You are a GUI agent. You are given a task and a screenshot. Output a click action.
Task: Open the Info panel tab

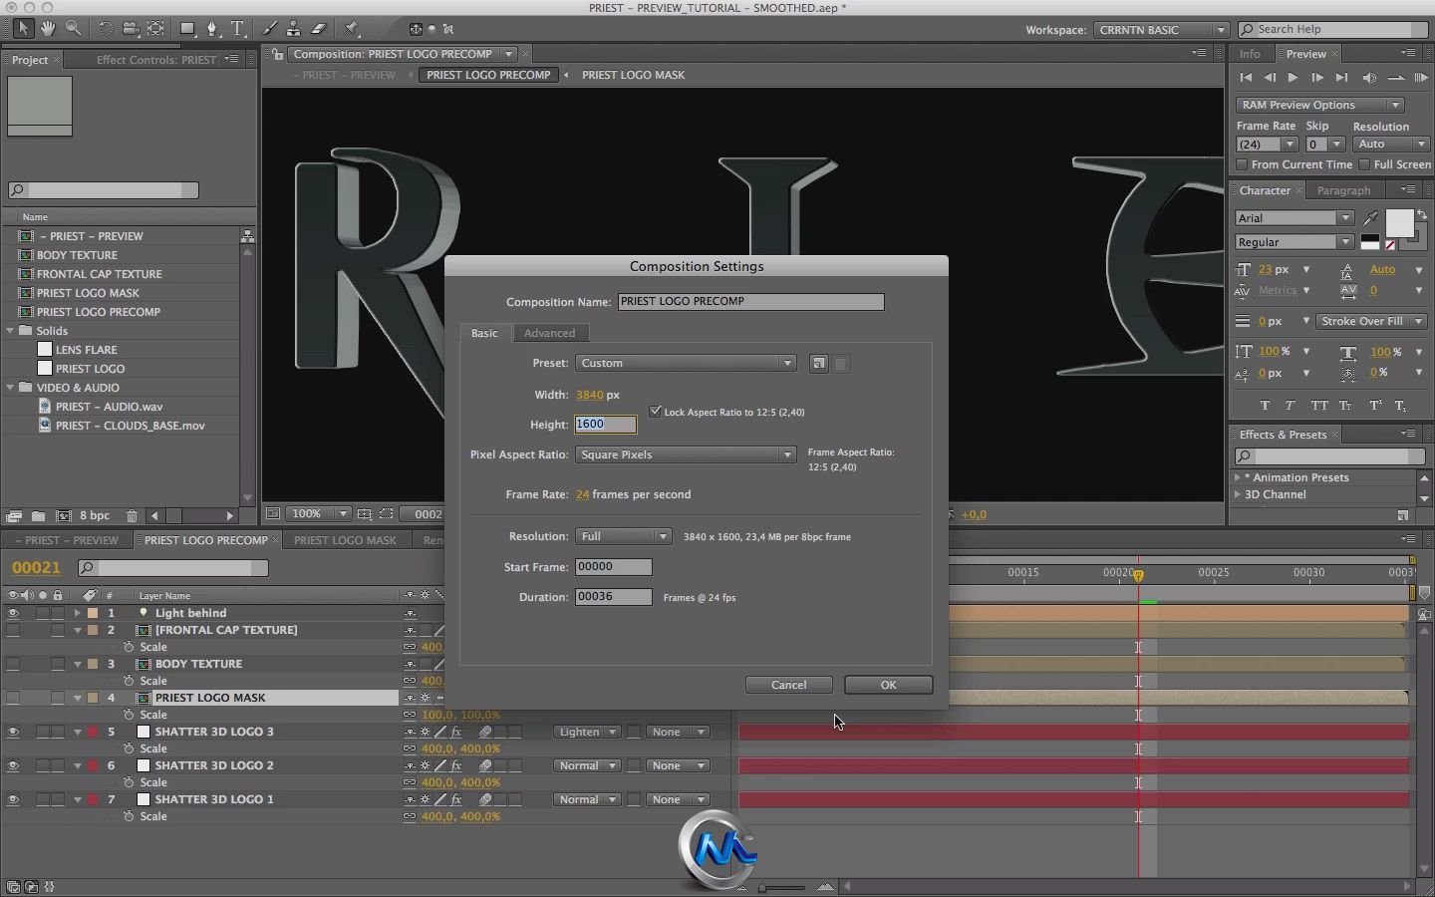point(1250,54)
